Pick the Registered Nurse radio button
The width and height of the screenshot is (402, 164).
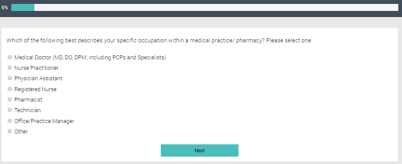pos(10,89)
